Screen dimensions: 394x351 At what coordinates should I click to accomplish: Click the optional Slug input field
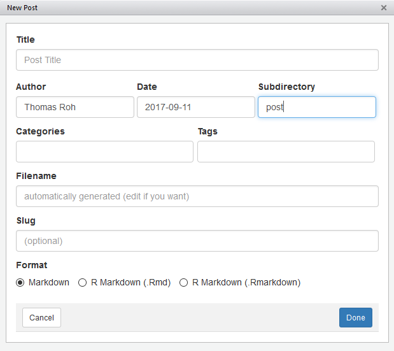[197, 241]
